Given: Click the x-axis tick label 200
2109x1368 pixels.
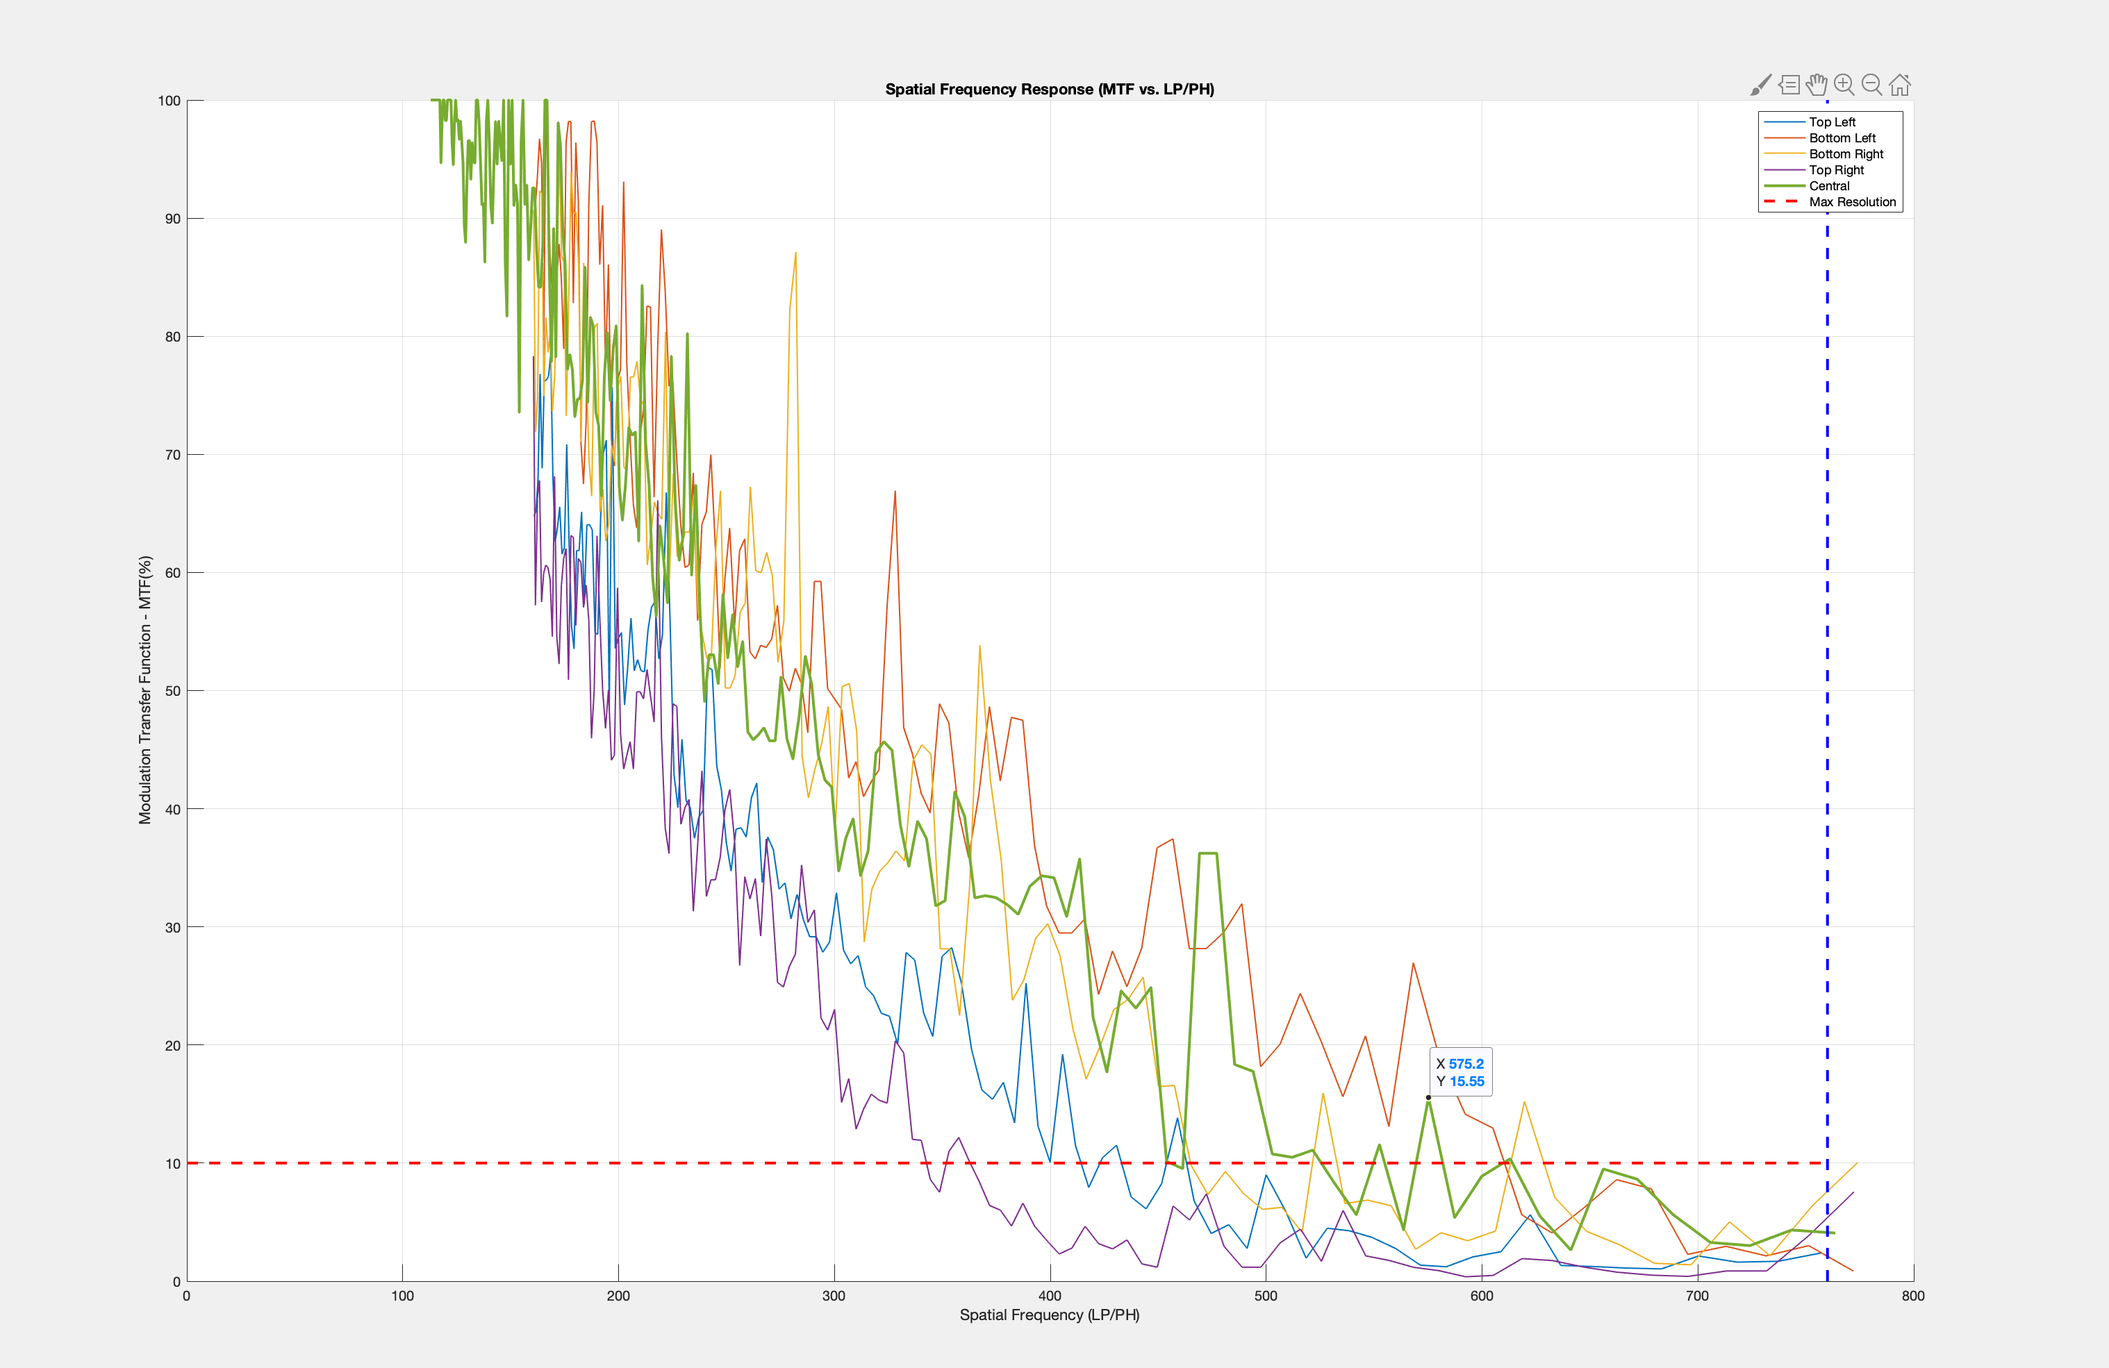Looking at the screenshot, I should pos(618,1295).
